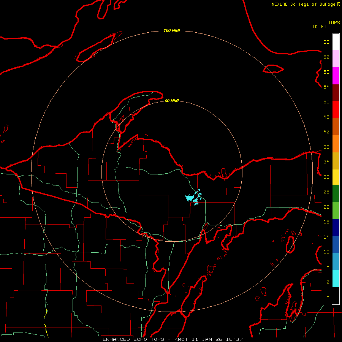Click the 50 NMI range ring label
The height and width of the screenshot is (342, 342).
click(172, 101)
